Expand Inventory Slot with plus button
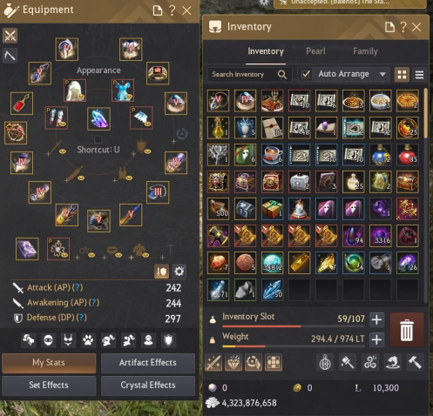Screen dimensions: 433x416 pyautogui.click(x=376, y=319)
